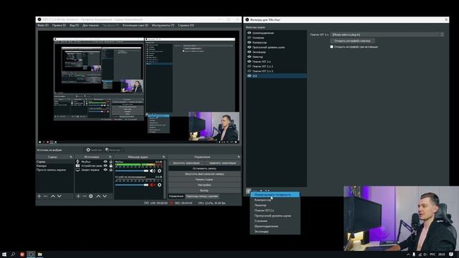Image resolution: width=459 pixels, height=258 pixels.
Task: Pop out the Sources dock panel
Action: (x=110, y=157)
